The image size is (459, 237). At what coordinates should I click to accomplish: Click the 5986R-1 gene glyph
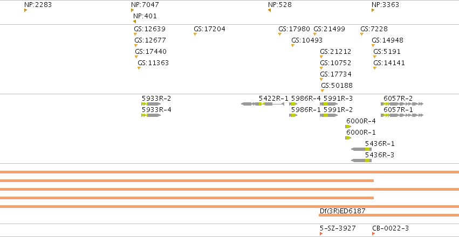(x=293, y=115)
